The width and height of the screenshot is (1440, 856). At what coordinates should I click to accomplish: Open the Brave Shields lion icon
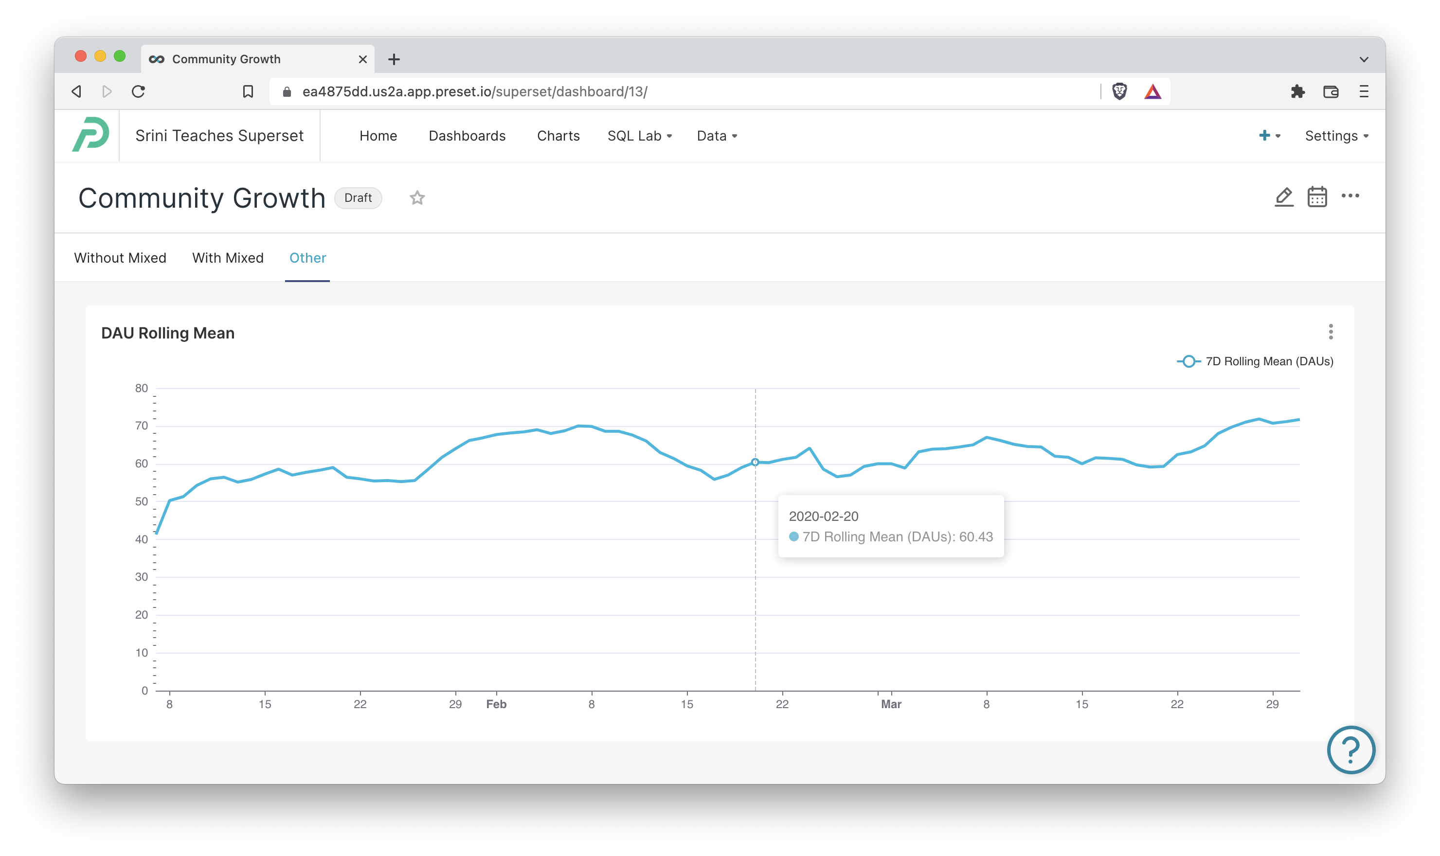(x=1119, y=91)
